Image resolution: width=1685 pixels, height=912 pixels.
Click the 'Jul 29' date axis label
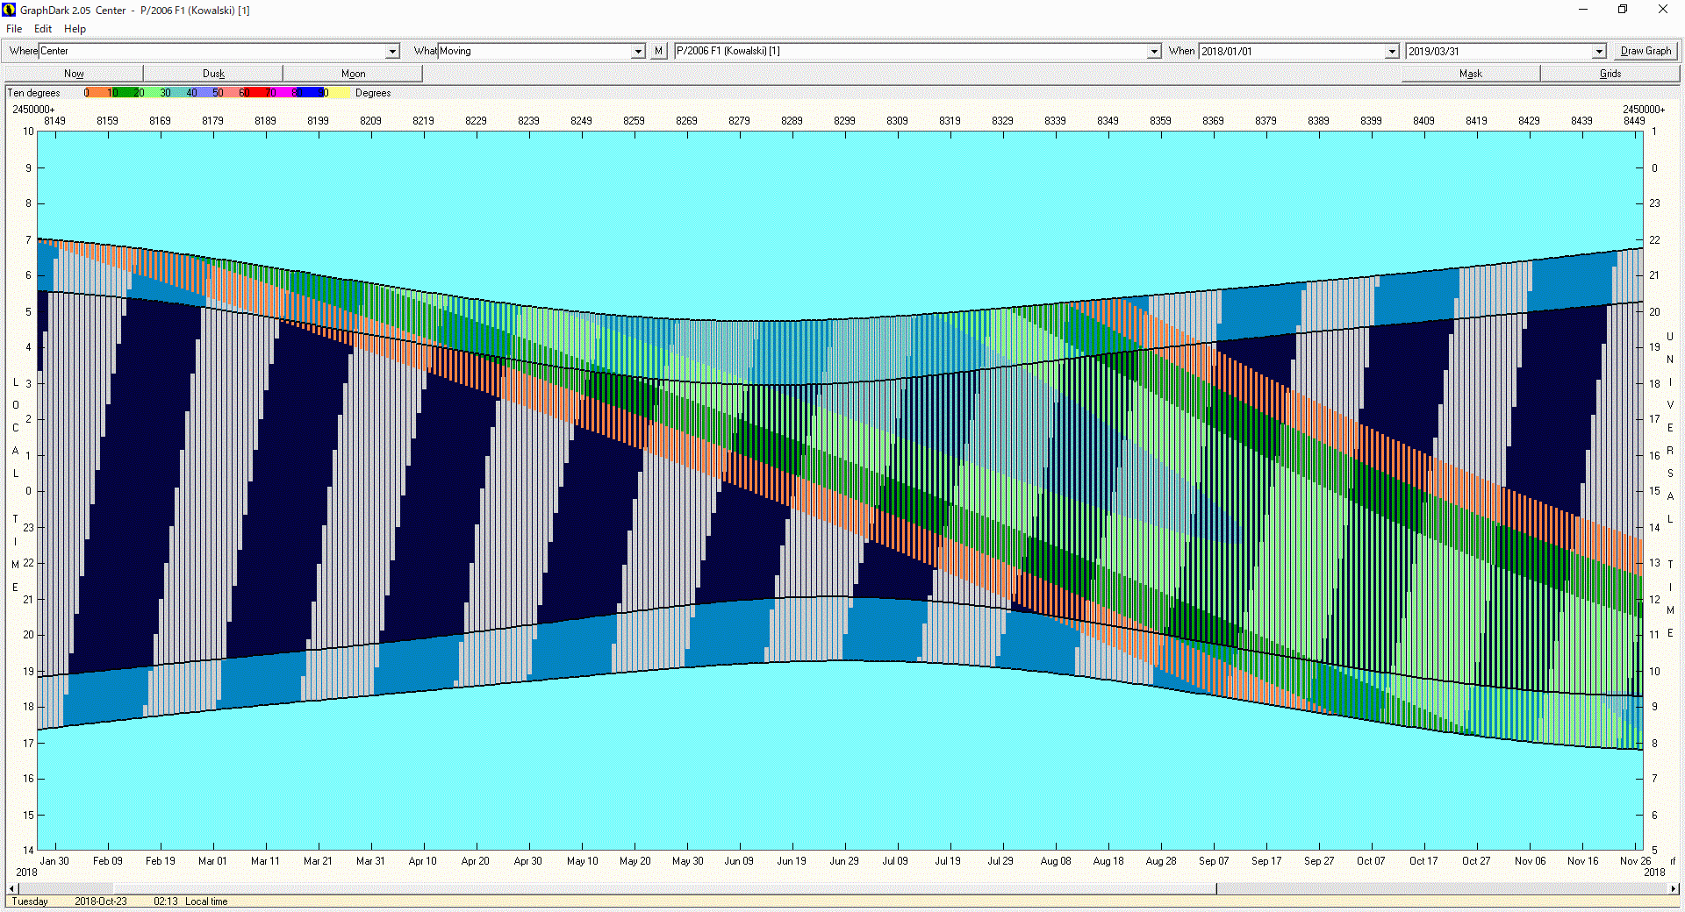(1002, 861)
